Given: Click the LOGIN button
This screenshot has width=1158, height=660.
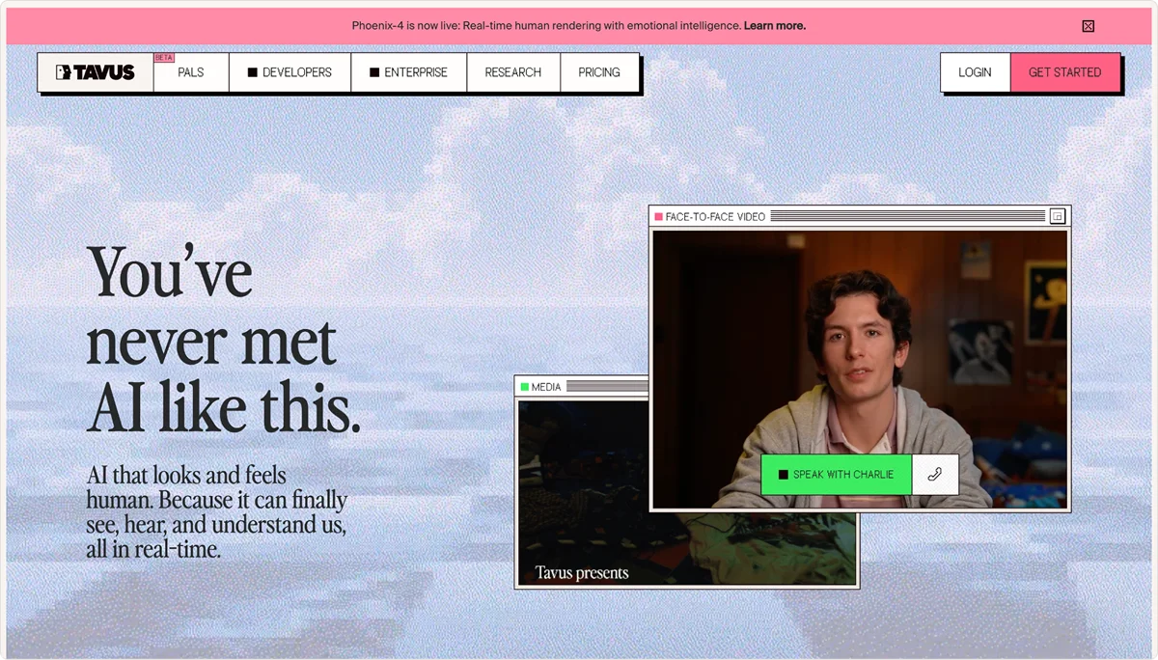Looking at the screenshot, I should [975, 71].
